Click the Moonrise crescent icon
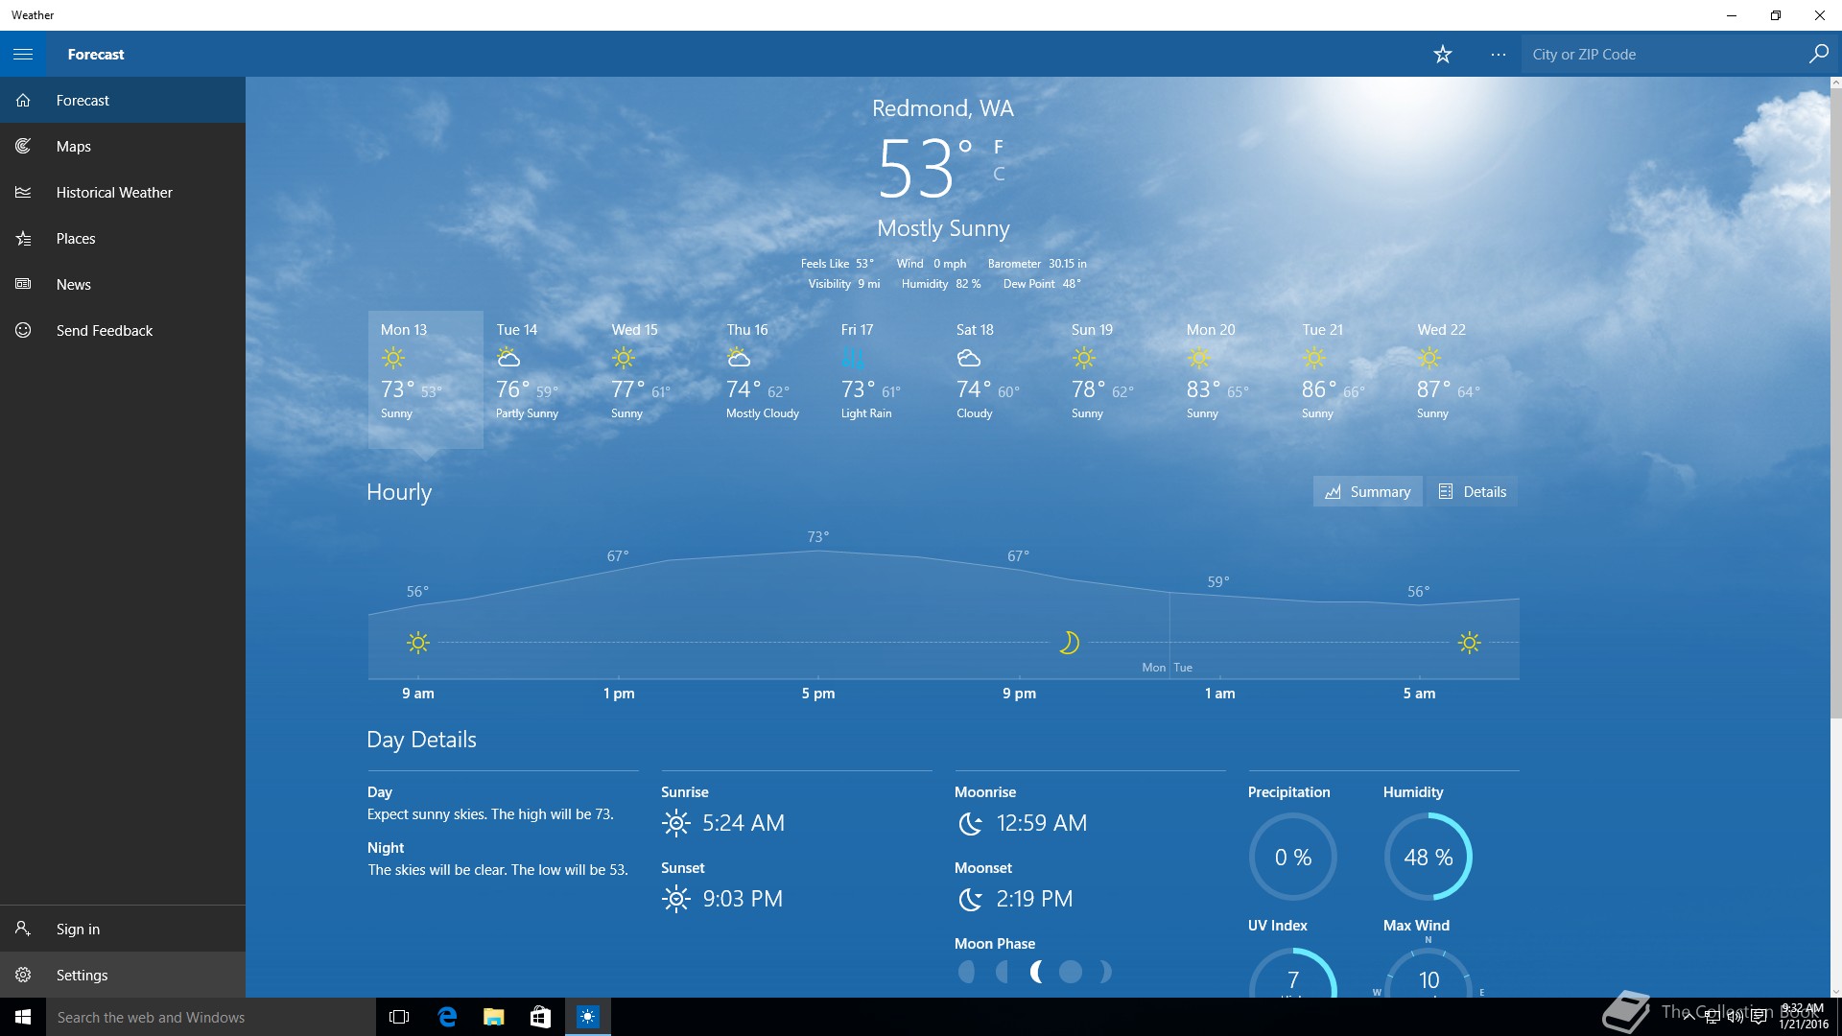Screen dimensions: 1842x1036 (970, 823)
